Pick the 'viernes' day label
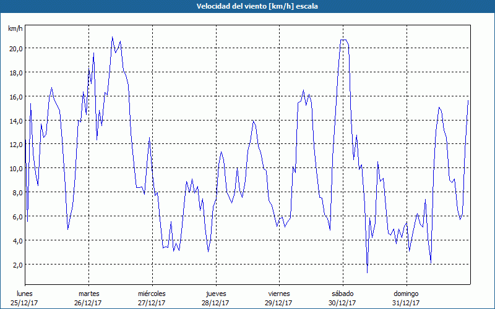 279,294
